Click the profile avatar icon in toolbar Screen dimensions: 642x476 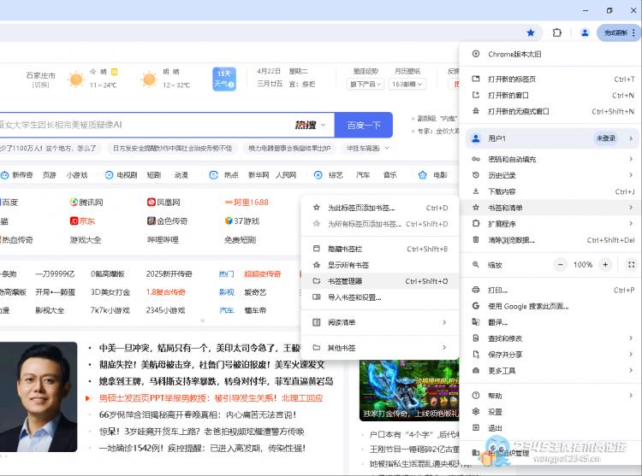click(585, 32)
